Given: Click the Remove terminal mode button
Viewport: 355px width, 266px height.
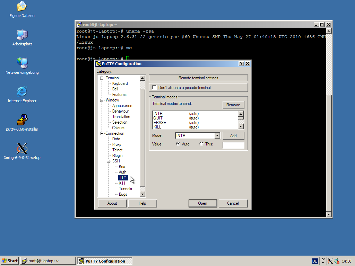Looking at the screenshot, I should point(233,105).
